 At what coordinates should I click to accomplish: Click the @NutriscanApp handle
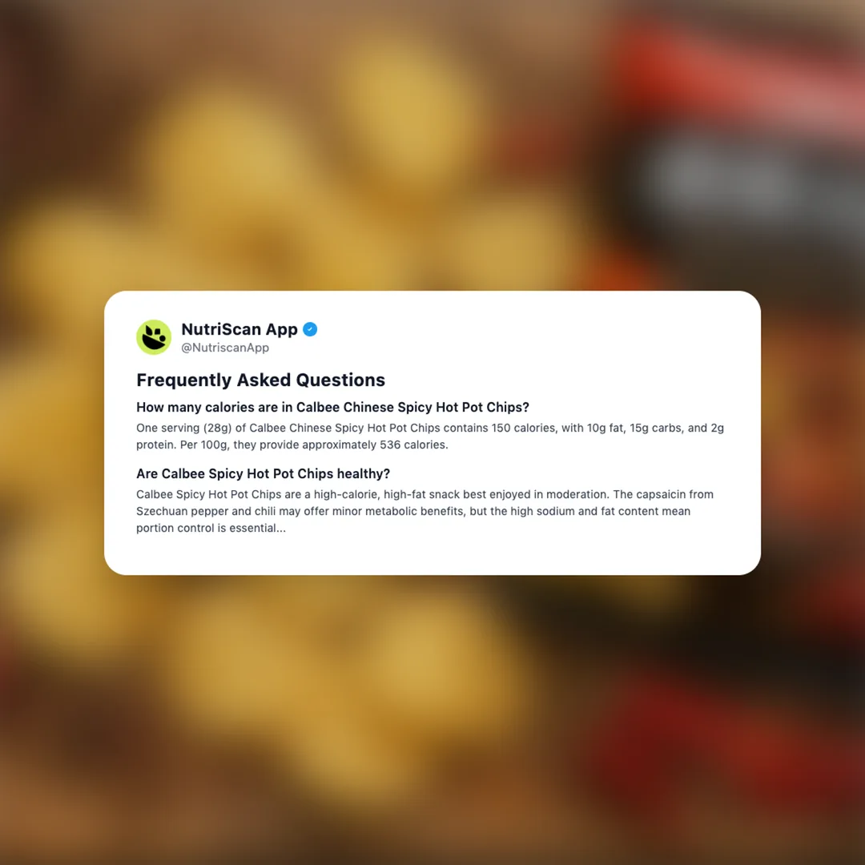point(225,348)
